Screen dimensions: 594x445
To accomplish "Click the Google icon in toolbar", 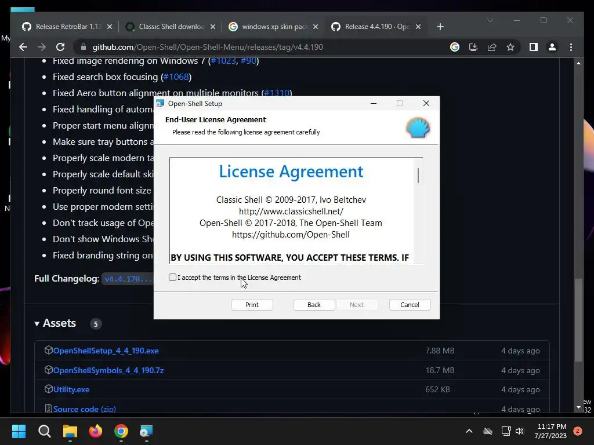I will pos(455,47).
